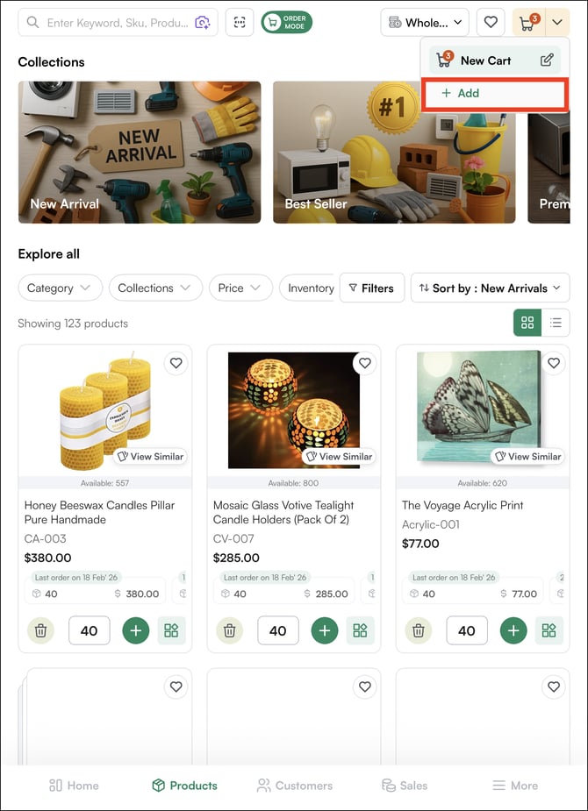This screenshot has height=811, width=588.
Task: Switch to grid view layout
Action: 527,323
